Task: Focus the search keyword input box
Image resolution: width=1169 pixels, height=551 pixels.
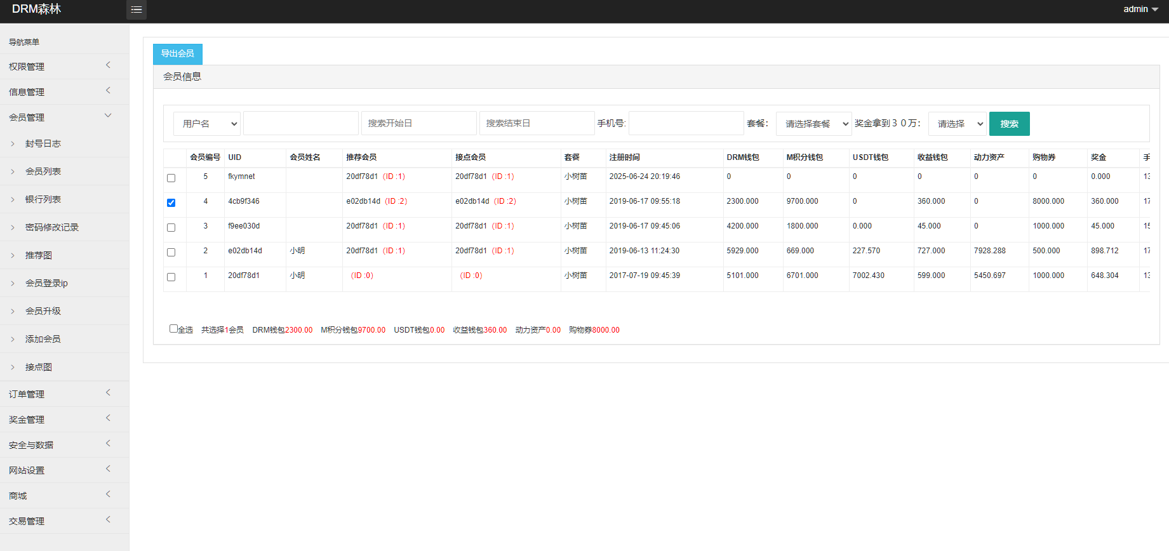Action: tap(301, 124)
